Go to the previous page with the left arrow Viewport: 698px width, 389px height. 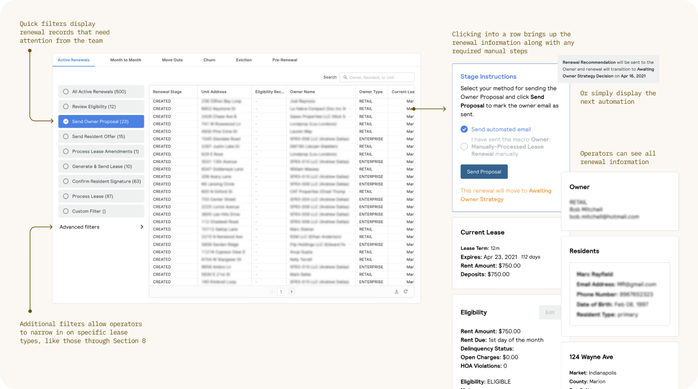click(x=272, y=292)
